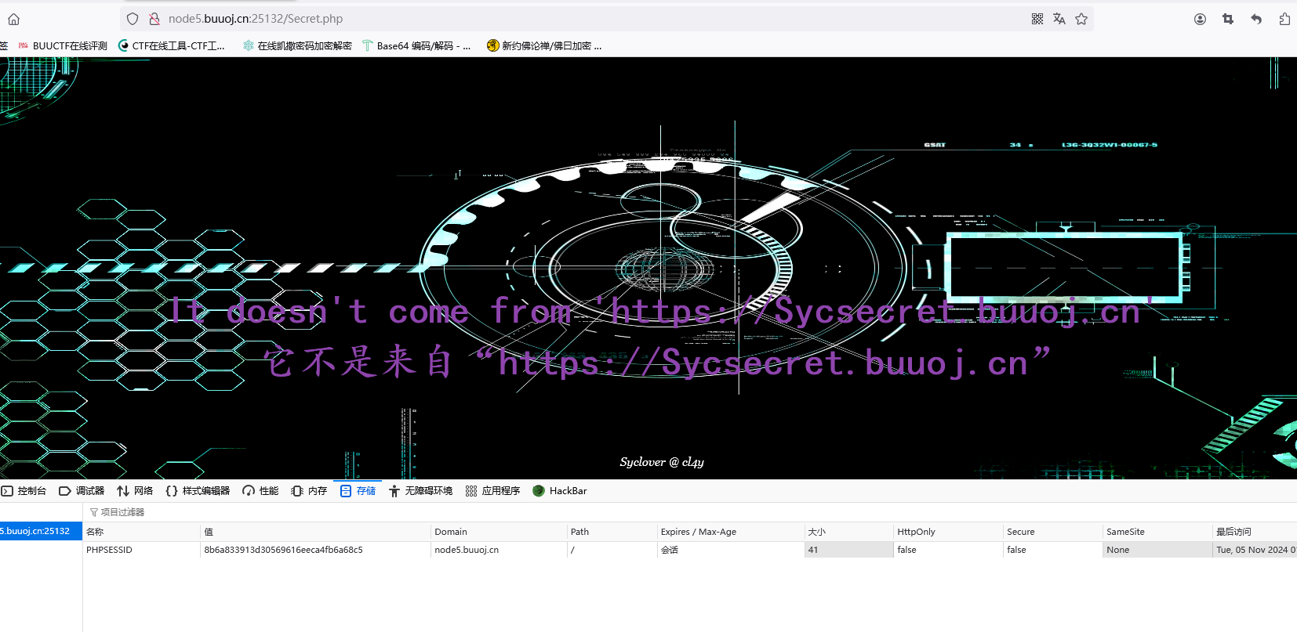
Task: Switch to 样式编辑器 style editor tab
Action: [198, 491]
